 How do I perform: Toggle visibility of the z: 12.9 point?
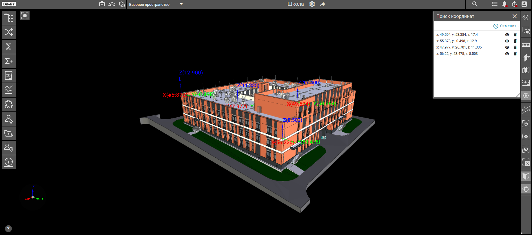507,41
